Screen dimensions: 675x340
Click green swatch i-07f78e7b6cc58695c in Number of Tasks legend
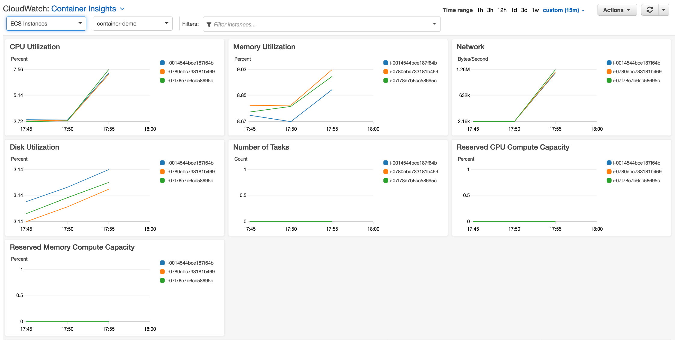pyautogui.click(x=386, y=181)
